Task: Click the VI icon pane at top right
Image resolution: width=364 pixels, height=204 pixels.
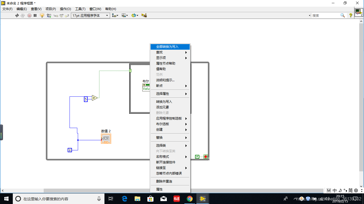Action: pyautogui.click(x=359, y=12)
